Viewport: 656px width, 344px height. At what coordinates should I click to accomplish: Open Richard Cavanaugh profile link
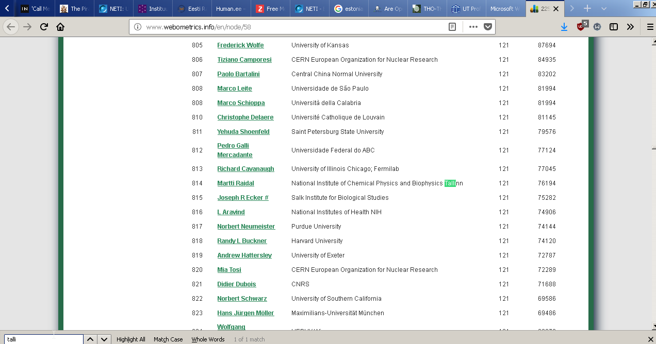coord(245,169)
